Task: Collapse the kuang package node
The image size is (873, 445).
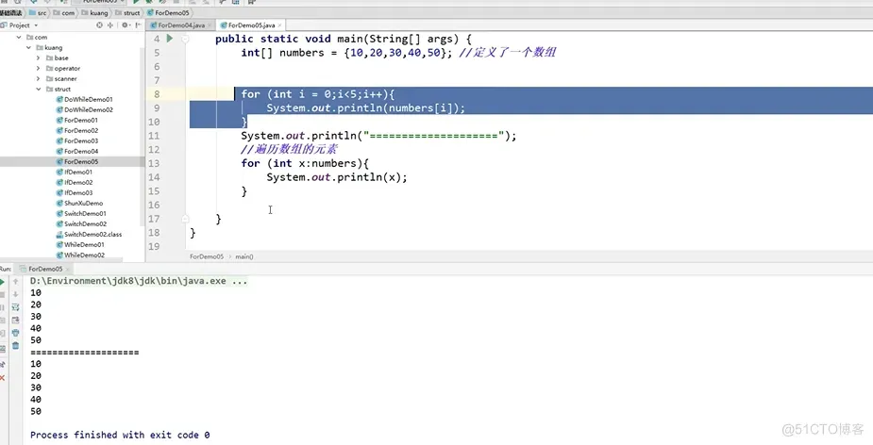Action: [x=29, y=48]
